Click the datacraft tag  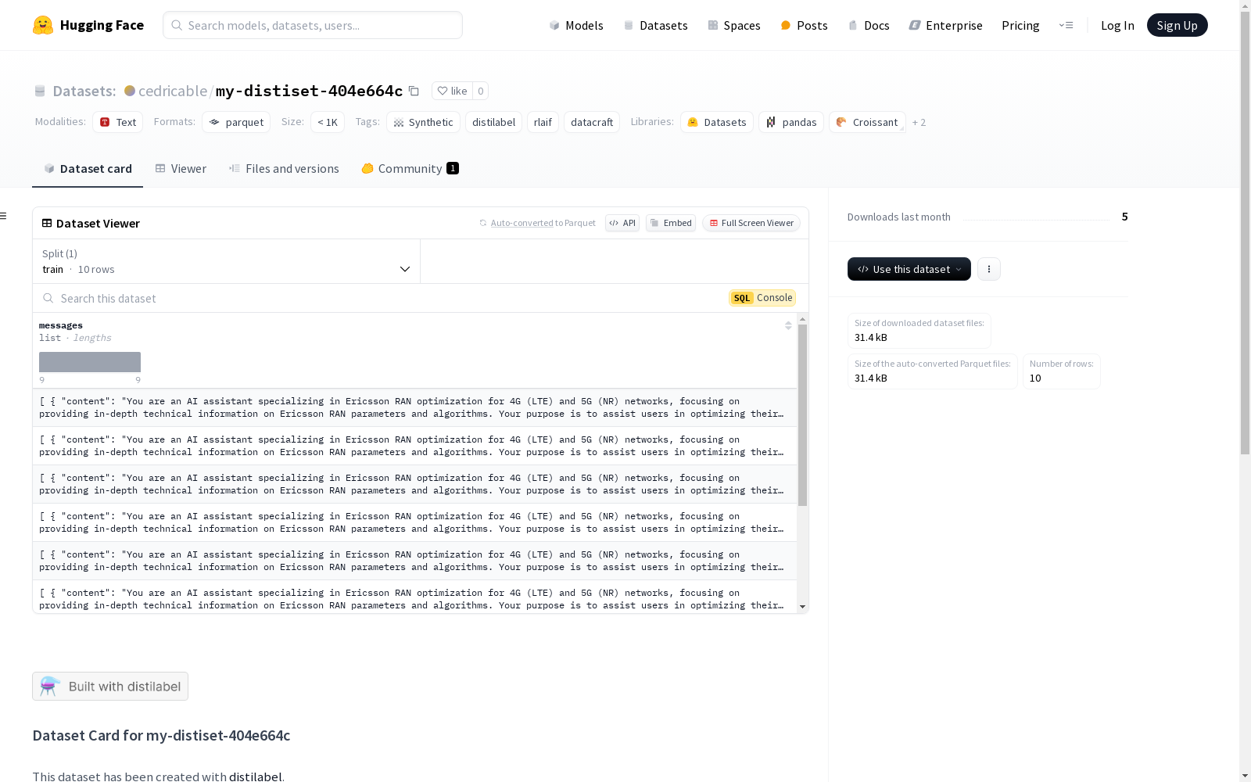tap(592, 122)
